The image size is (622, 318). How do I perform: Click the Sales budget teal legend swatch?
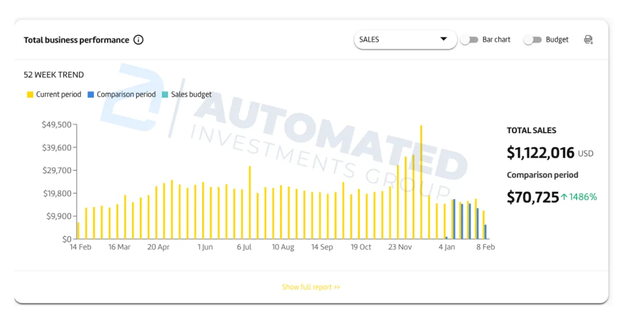(165, 95)
